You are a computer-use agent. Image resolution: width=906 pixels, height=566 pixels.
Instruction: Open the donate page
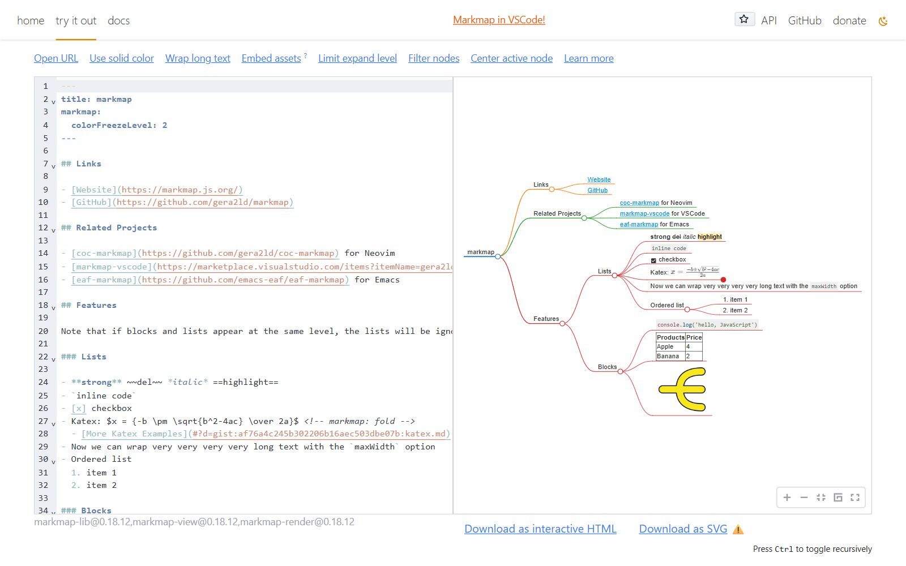[849, 20]
